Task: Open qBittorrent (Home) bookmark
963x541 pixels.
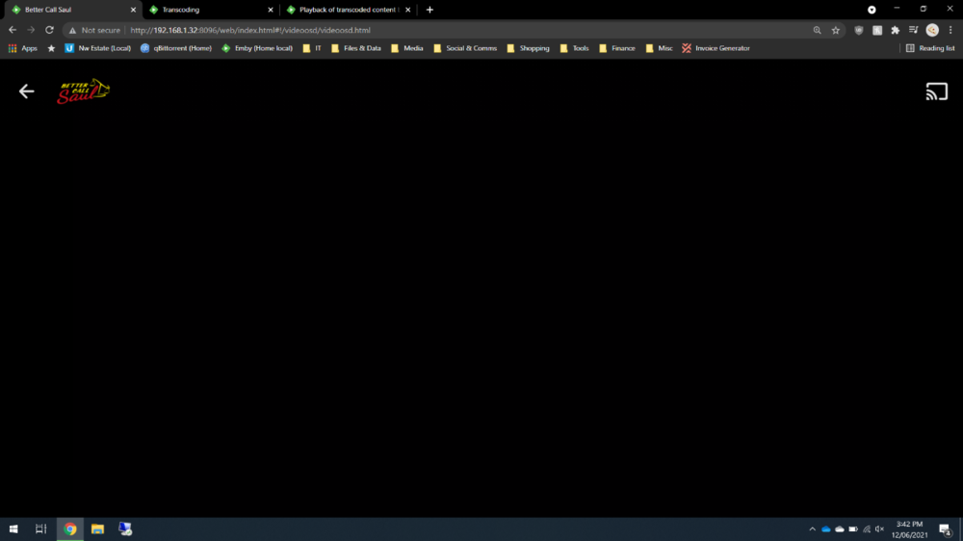Action: [x=176, y=48]
